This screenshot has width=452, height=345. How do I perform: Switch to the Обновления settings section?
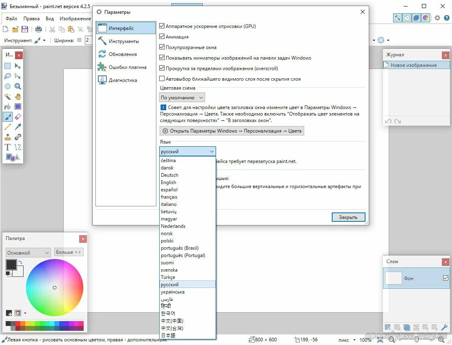[x=125, y=54]
